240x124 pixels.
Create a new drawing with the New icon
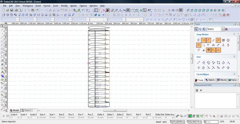(x=4, y=10)
